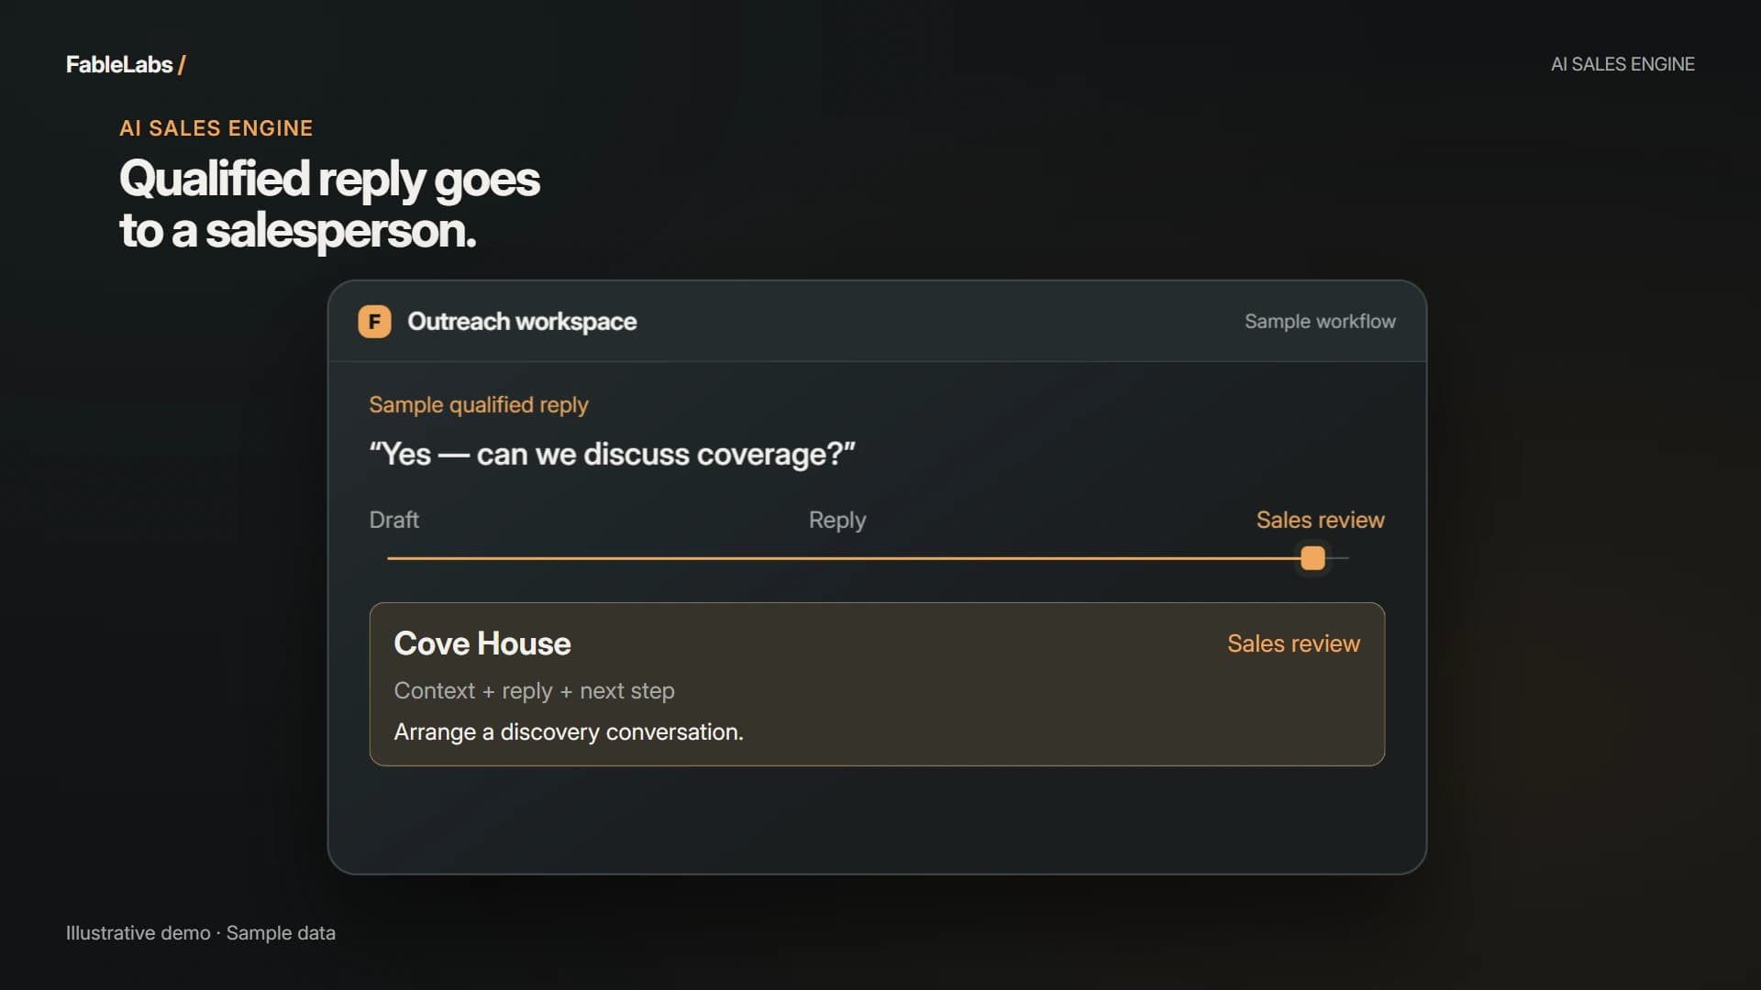Screen dimensions: 1761x990
Task: Click the Sample workflow label
Action: (1320, 322)
